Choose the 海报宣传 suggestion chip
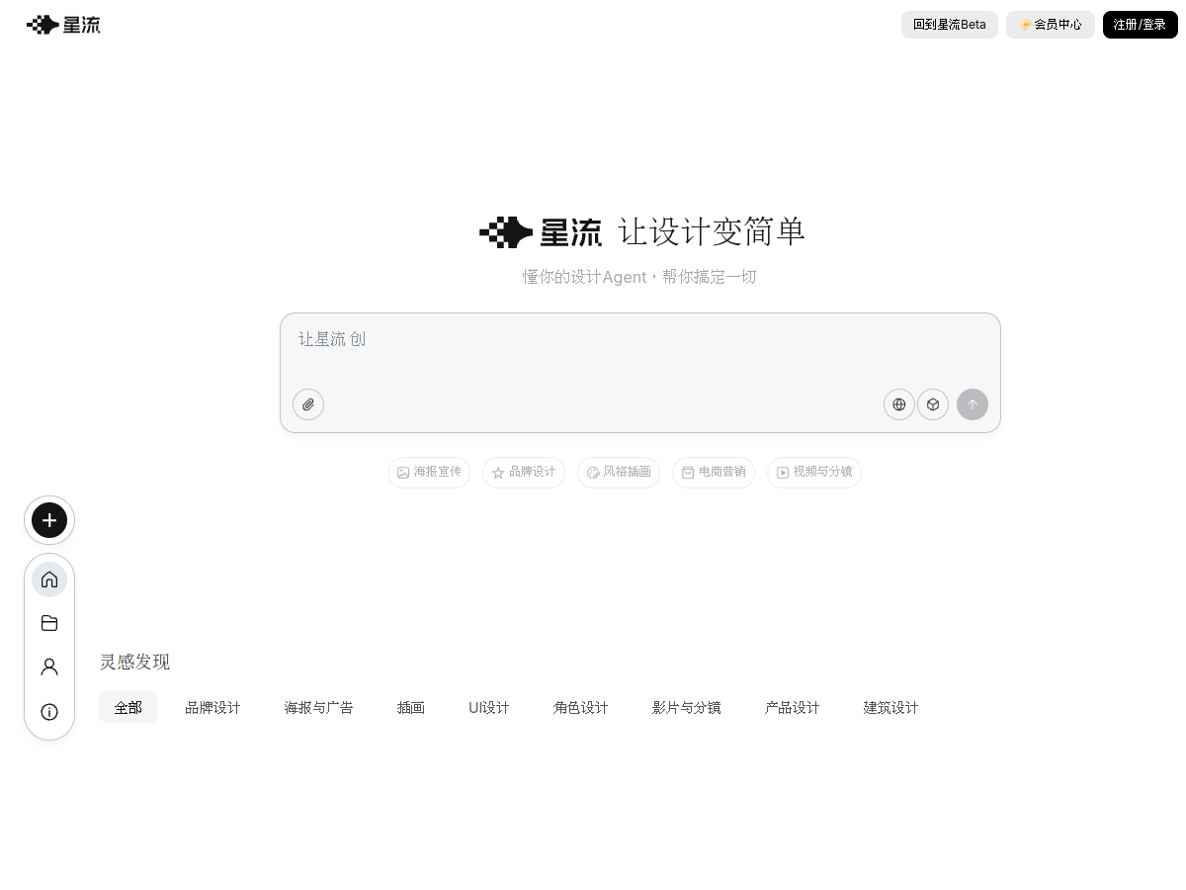 coord(429,472)
